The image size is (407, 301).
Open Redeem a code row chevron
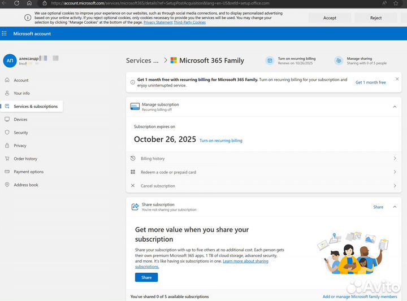point(395,172)
